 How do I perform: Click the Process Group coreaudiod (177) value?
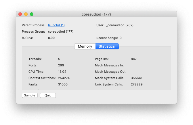coord(61,32)
